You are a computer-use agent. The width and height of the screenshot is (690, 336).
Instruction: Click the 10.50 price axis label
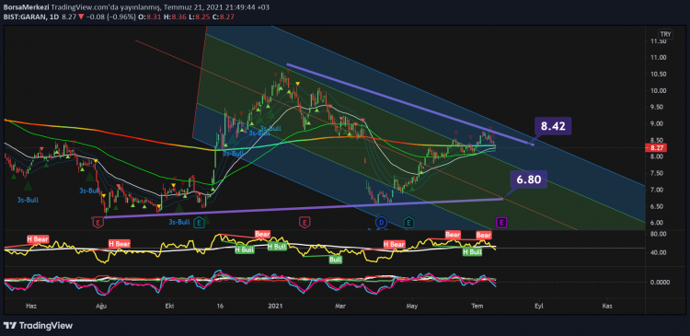pos(660,75)
